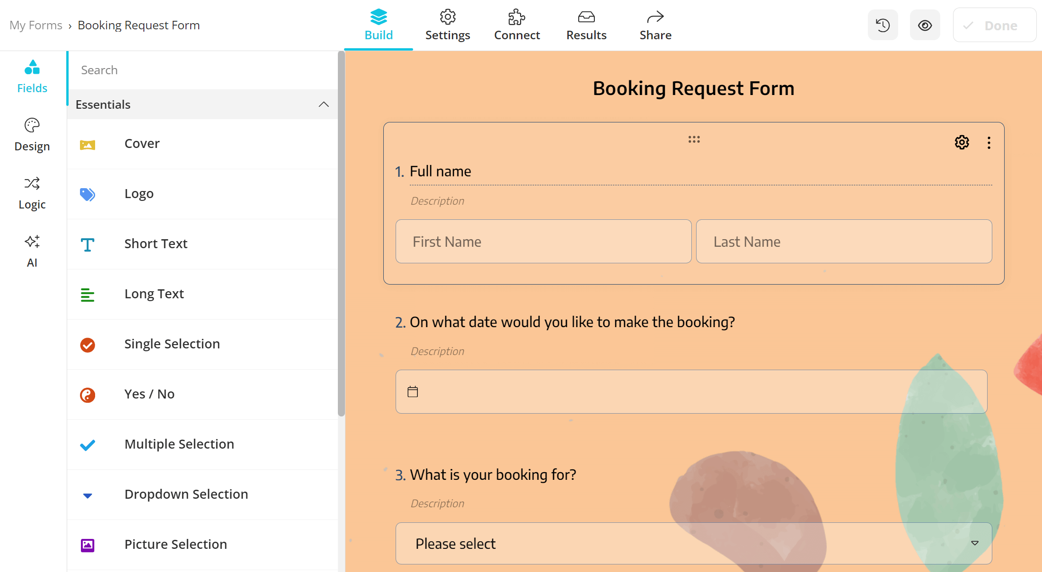The width and height of the screenshot is (1042, 572).
Task: Select the Cover element type
Action: (x=141, y=143)
